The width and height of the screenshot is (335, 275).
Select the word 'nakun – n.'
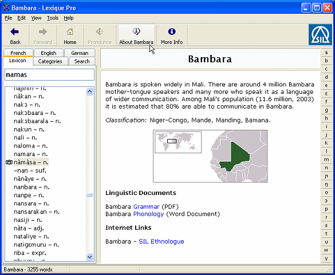click(x=29, y=130)
